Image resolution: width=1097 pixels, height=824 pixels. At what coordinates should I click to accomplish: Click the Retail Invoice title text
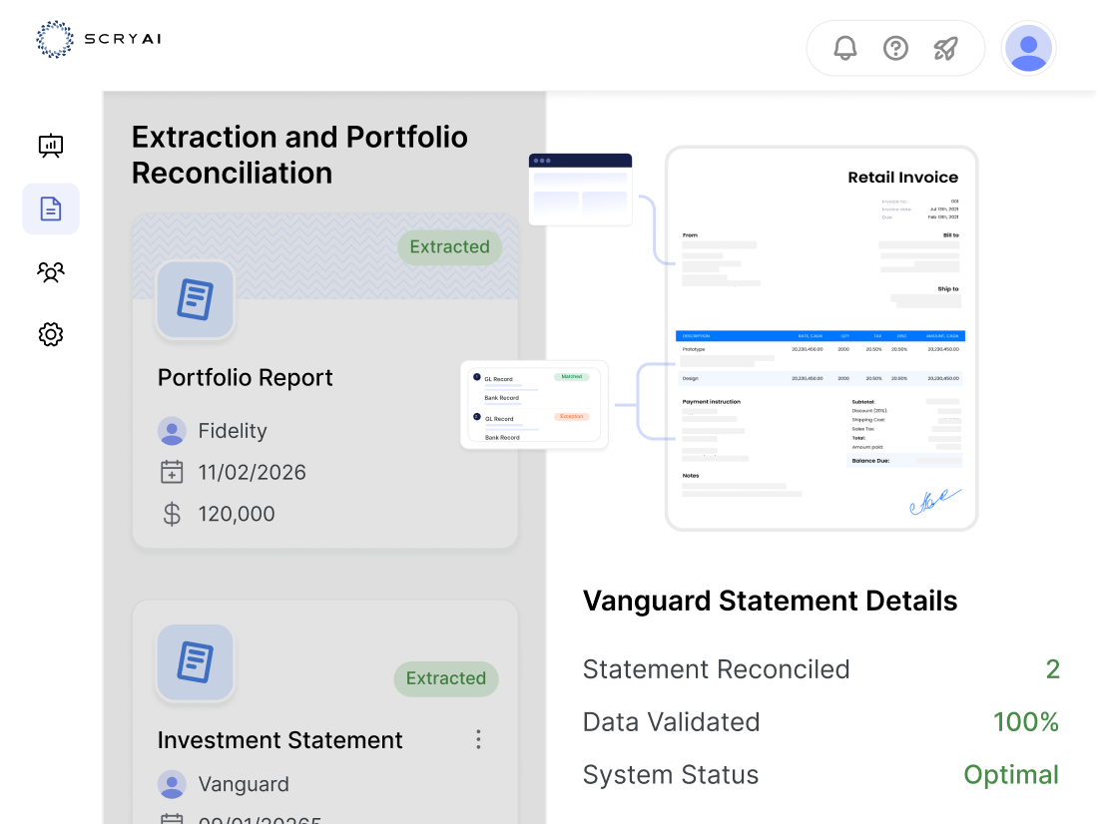[x=902, y=178]
